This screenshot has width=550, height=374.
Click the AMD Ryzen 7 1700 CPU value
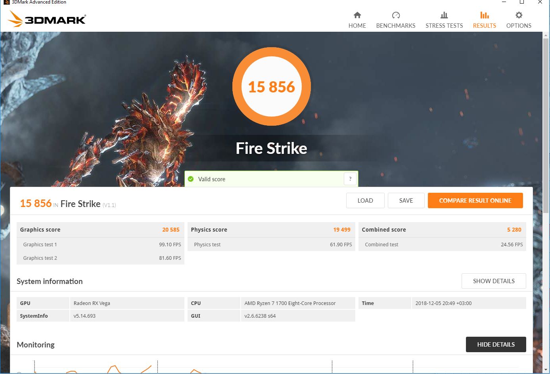click(290, 303)
